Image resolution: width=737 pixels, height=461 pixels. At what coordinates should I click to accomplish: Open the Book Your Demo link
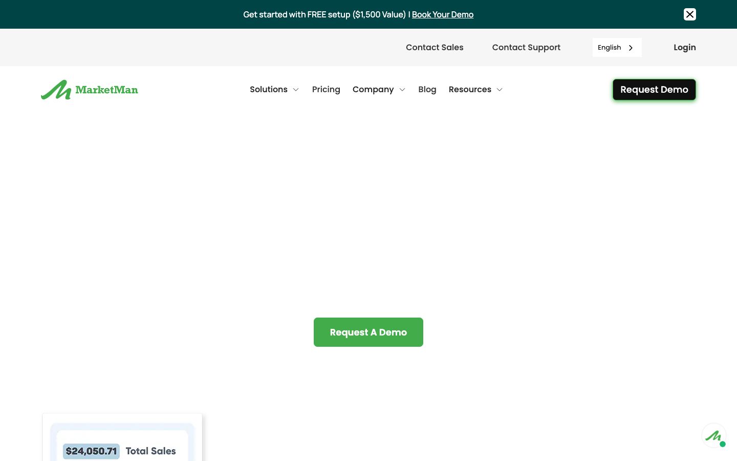coord(443,14)
